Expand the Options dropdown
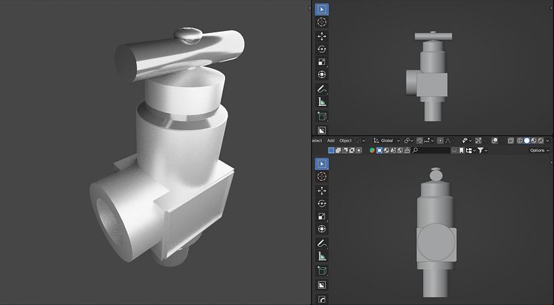Viewport: 554px width, 305px height. point(539,150)
